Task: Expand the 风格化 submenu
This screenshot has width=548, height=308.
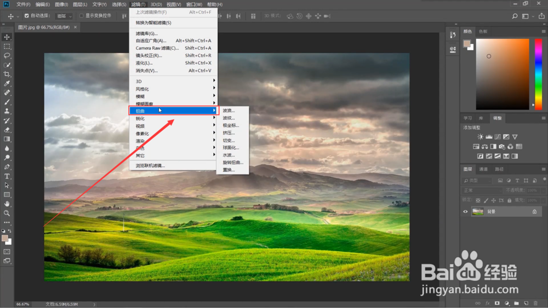Action: click(x=173, y=89)
